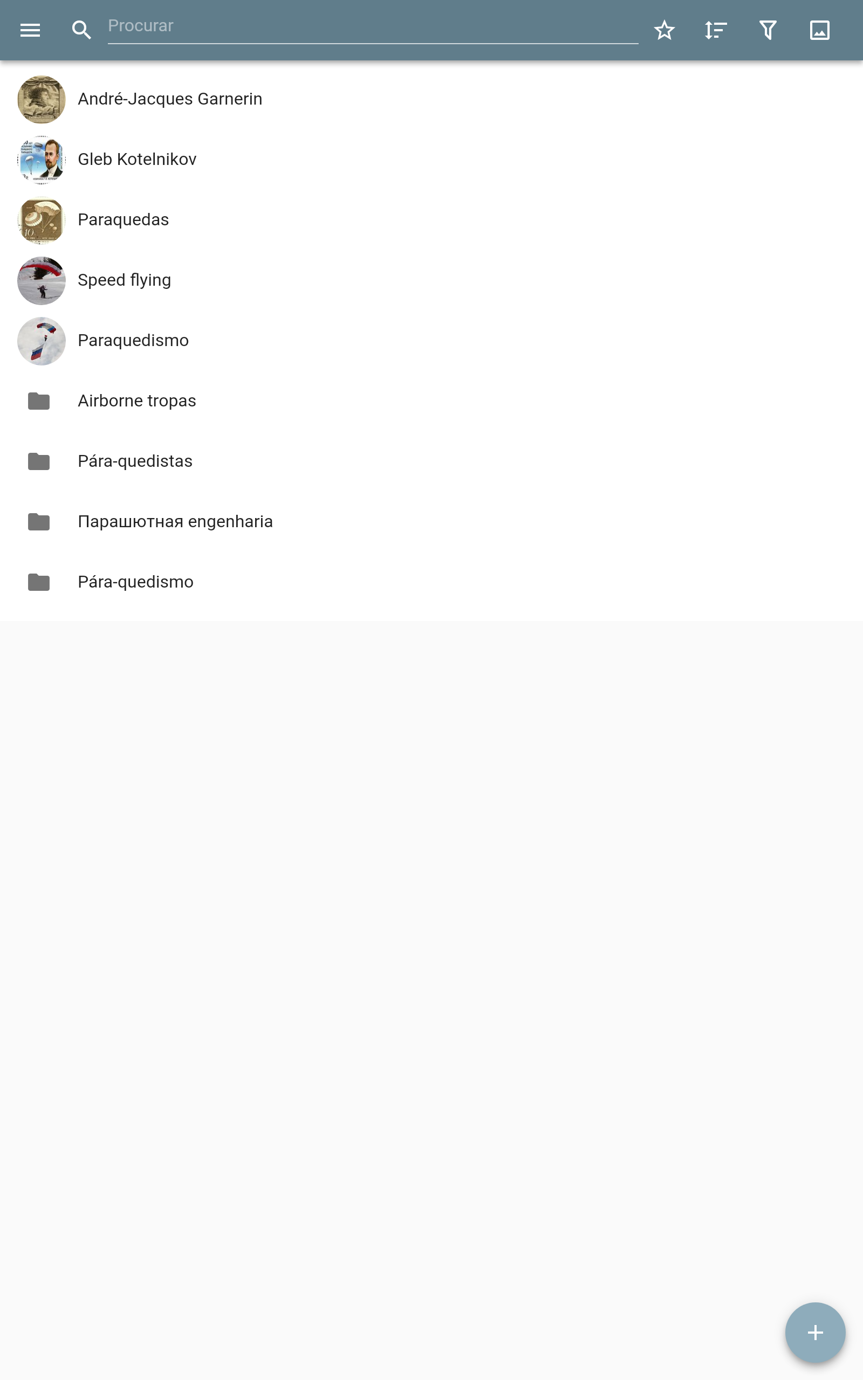Expand the Airborne tropas category
The image size is (863, 1380).
(x=432, y=401)
